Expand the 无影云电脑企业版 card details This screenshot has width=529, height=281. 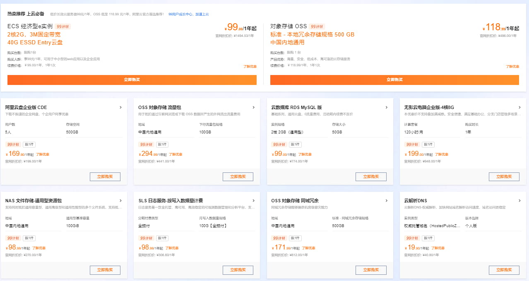[520, 107]
